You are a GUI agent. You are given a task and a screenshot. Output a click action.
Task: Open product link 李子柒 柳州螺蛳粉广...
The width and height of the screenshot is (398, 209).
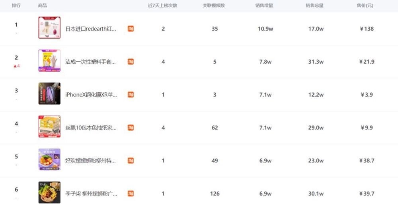[91, 194]
